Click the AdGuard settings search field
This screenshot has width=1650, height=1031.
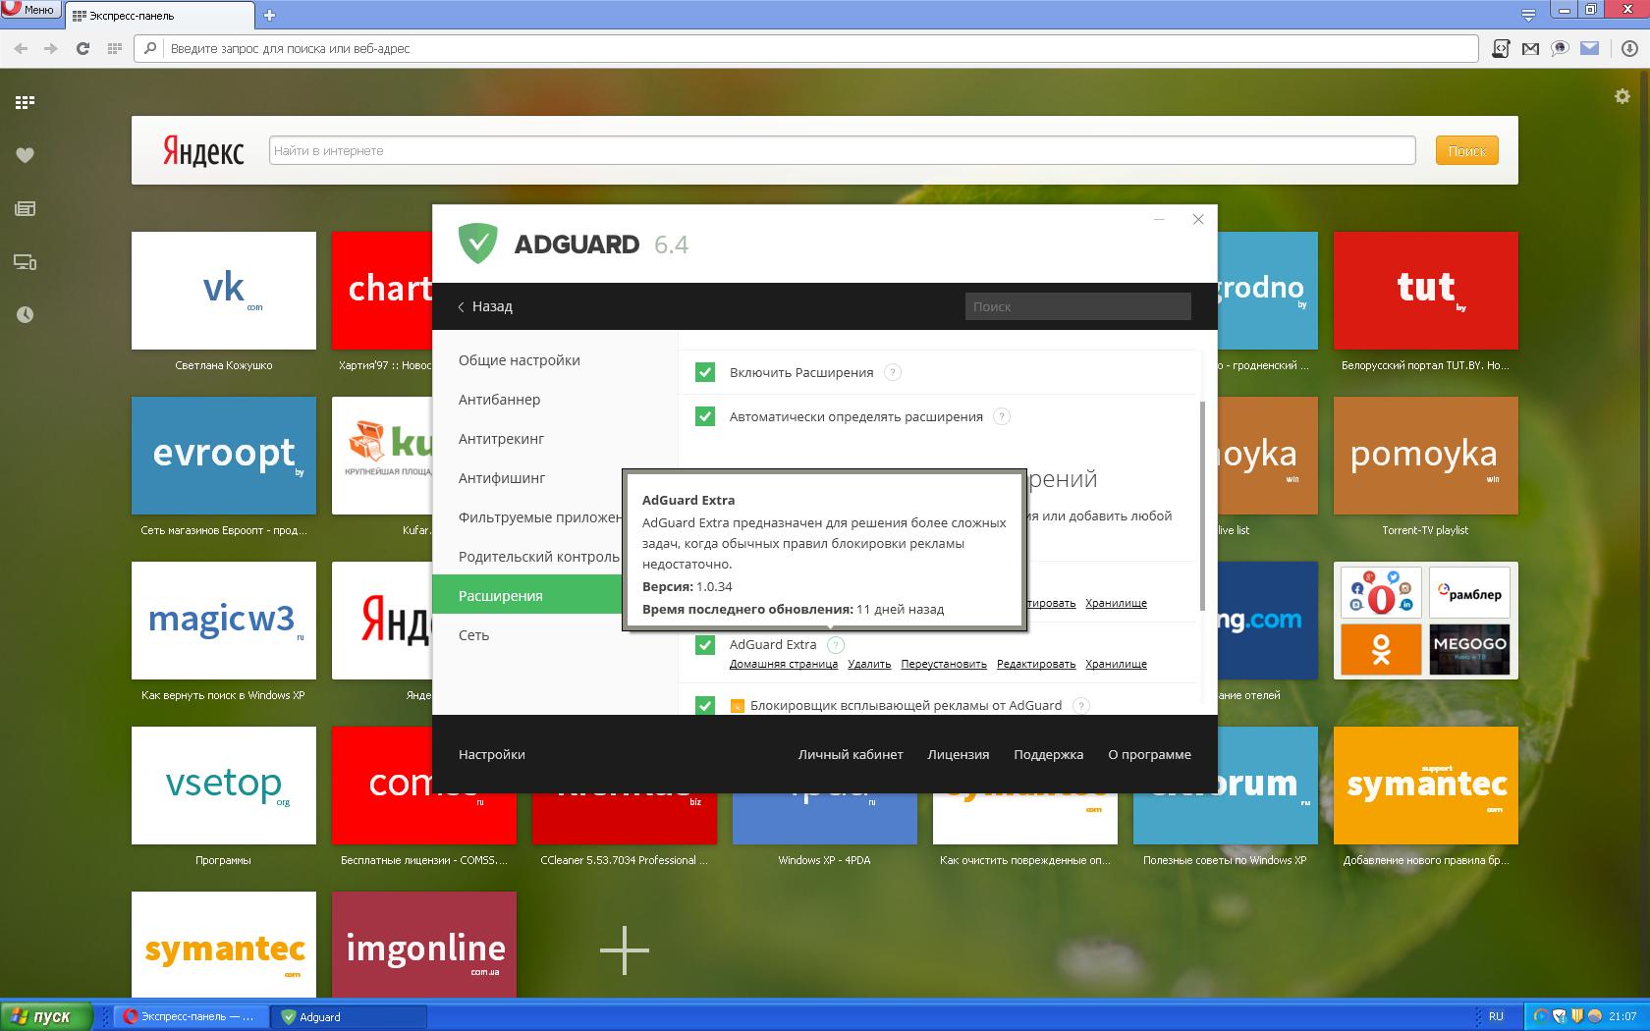click(1077, 305)
